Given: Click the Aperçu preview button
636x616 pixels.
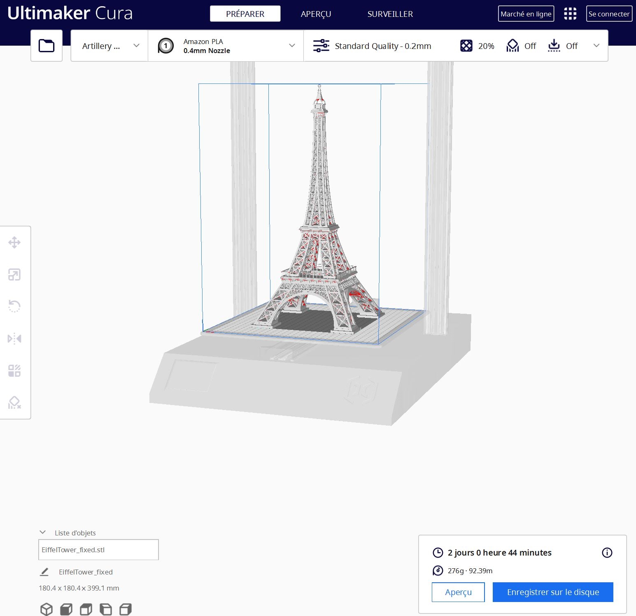Looking at the screenshot, I should tap(458, 592).
